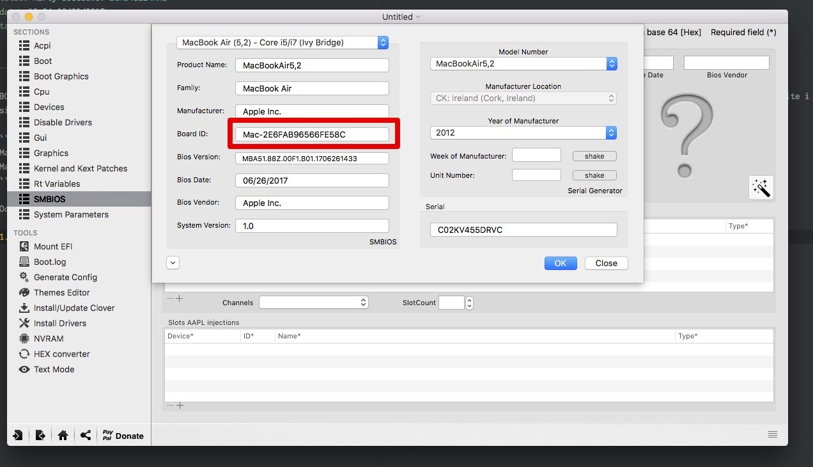Screen dimensions: 813x467
Task: Click the Untitled window title dropdown
Action: (401, 17)
